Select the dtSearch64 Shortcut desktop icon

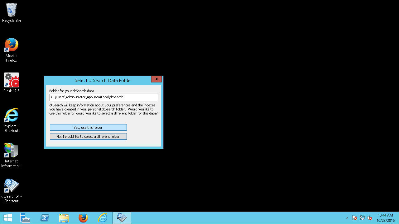coord(12,190)
